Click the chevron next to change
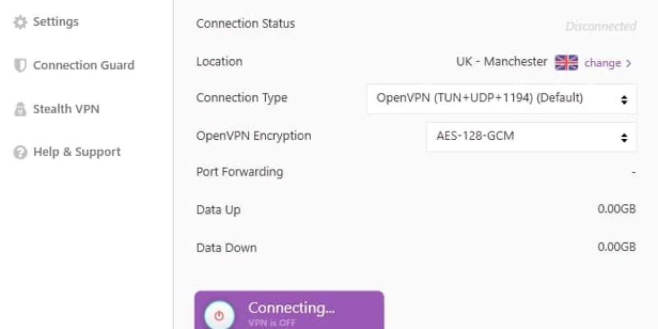 pyautogui.click(x=629, y=64)
